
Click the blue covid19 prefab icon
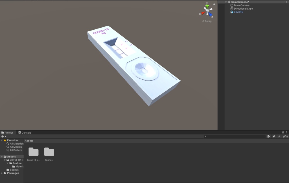point(232,12)
